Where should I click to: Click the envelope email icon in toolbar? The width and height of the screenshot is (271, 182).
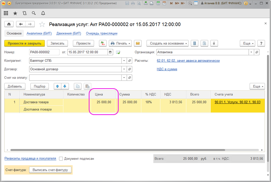(138, 43)
